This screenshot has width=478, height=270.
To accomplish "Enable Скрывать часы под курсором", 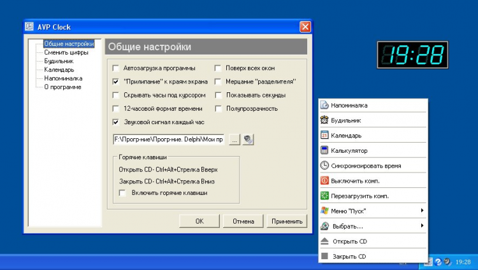I will (115, 95).
